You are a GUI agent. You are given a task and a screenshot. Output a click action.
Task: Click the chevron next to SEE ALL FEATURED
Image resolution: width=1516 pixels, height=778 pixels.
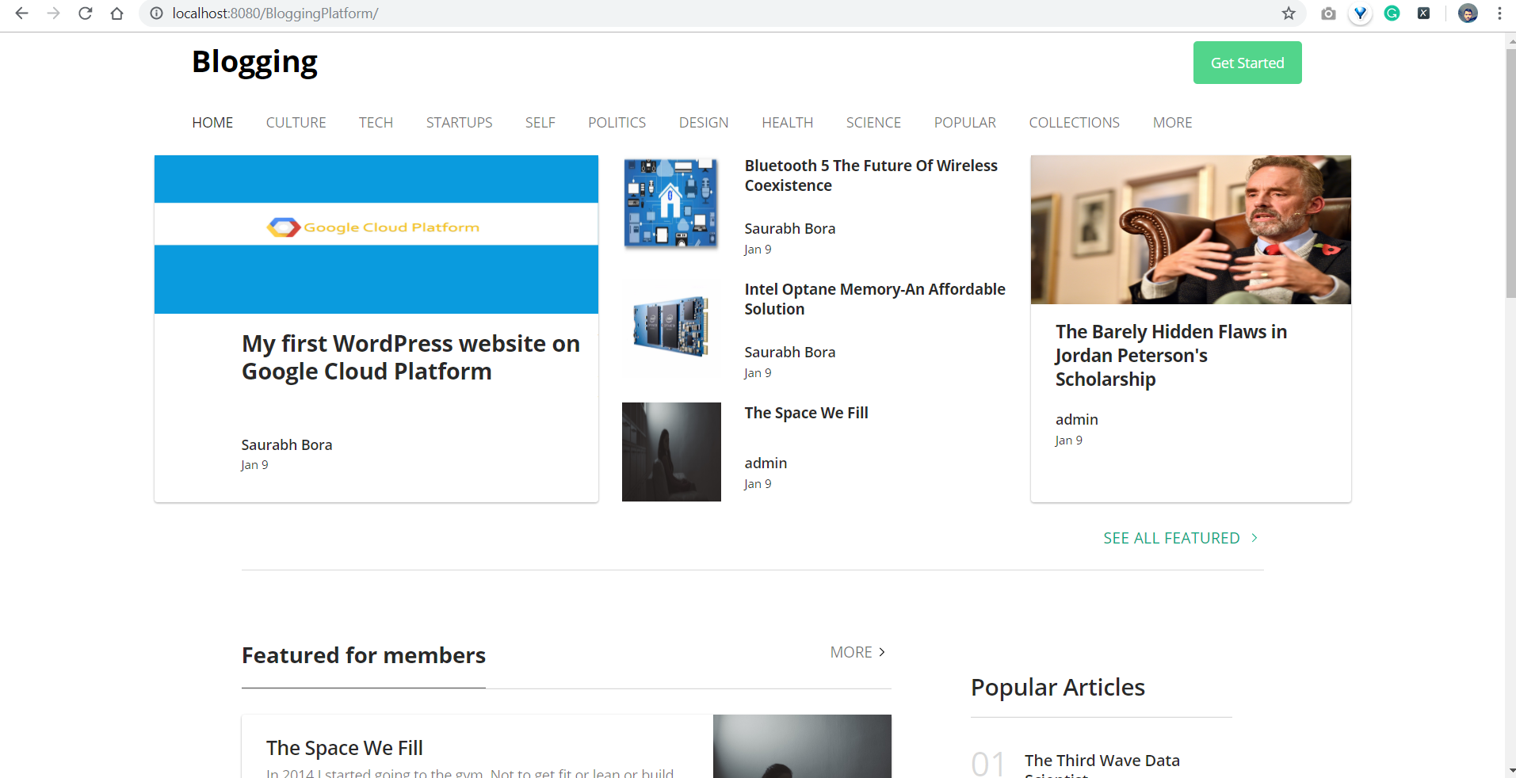1254,538
